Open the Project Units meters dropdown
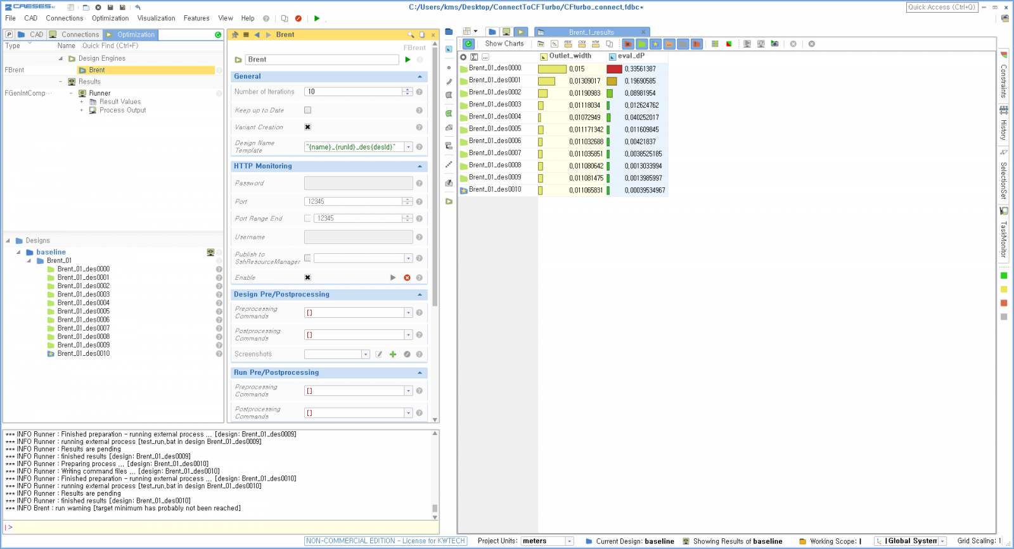The height and width of the screenshot is (549, 1014). click(x=570, y=541)
